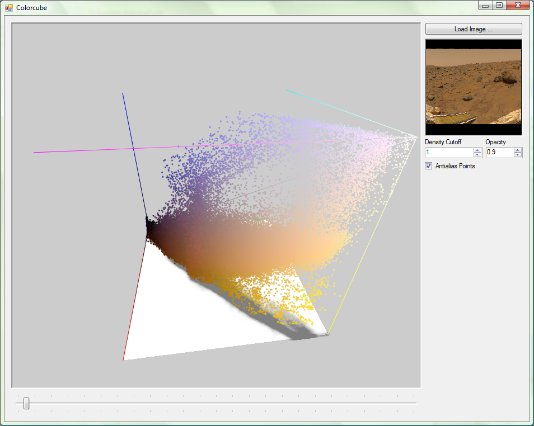
Task: Click the Opacity value field
Action: tap(500, 152)
